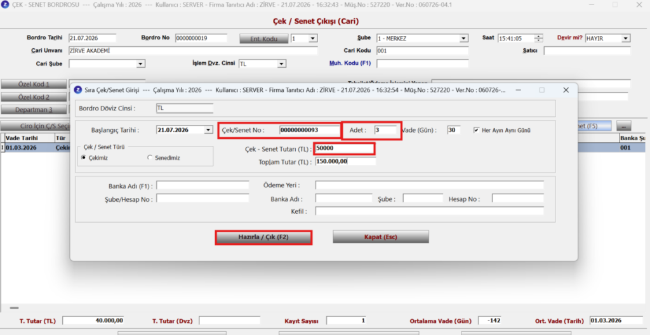Click the Ortalama Vade (Gün) field
The image size is (650, 335).
(489, 320)
